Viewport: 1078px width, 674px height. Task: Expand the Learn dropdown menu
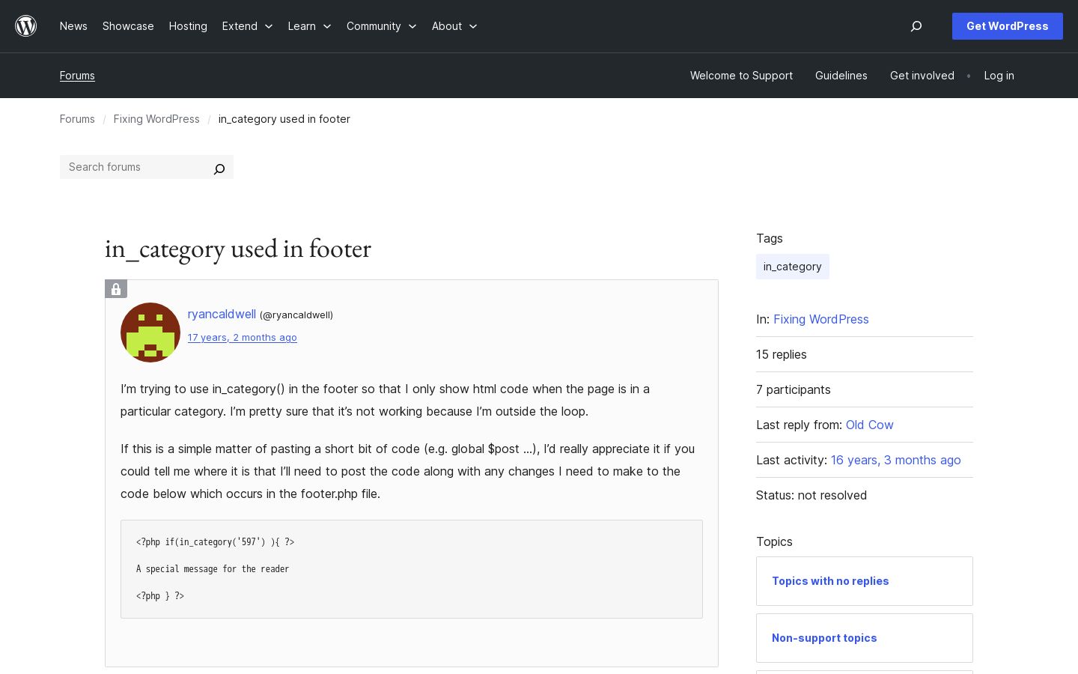[x=309, y=26]
